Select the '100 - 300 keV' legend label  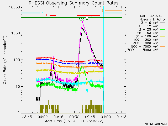click(x=146, y=40)
